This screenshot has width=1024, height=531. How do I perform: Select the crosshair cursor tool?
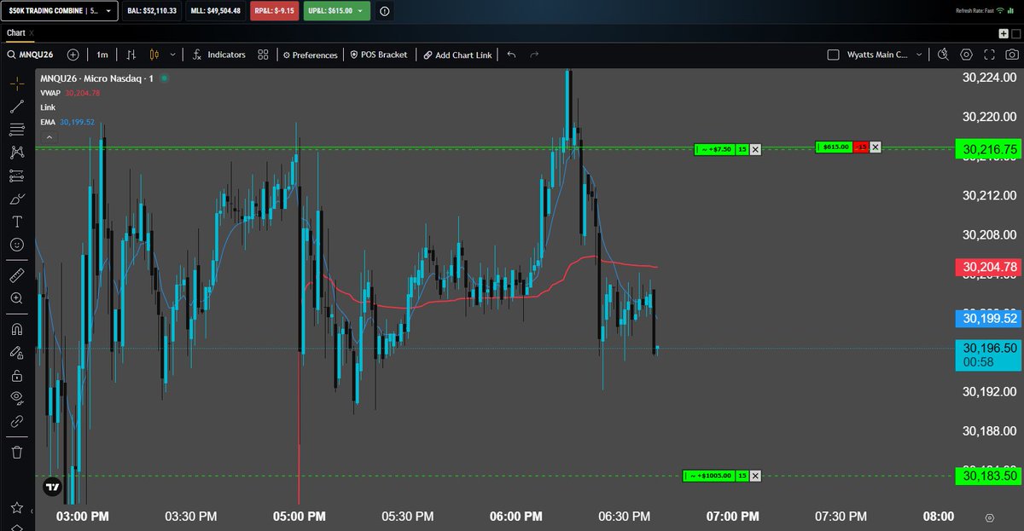(x=17, y=84)
